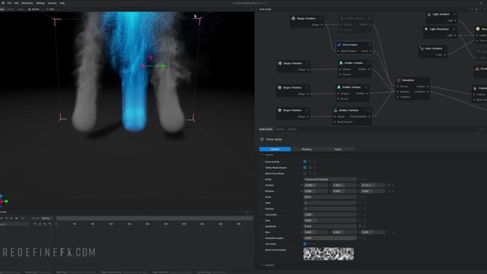Select the Color Gradient node icon

point(422,49)
